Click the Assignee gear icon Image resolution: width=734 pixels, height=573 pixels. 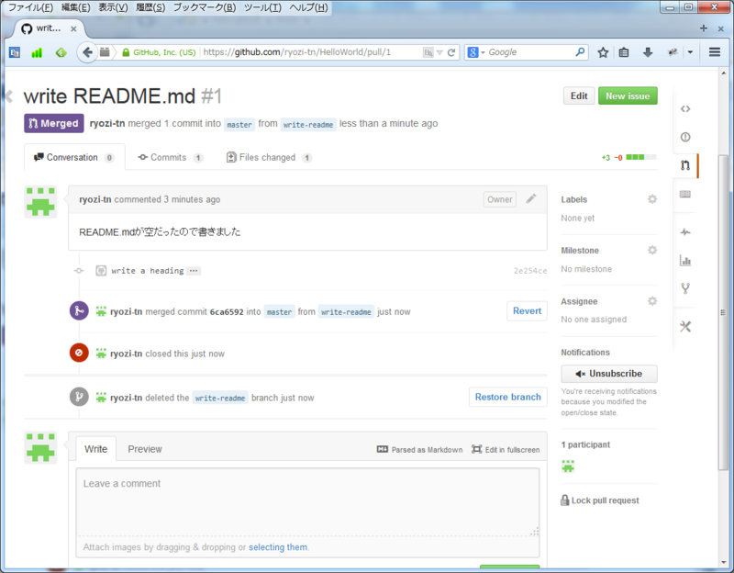pyautogui.click(x=652, y=301)
